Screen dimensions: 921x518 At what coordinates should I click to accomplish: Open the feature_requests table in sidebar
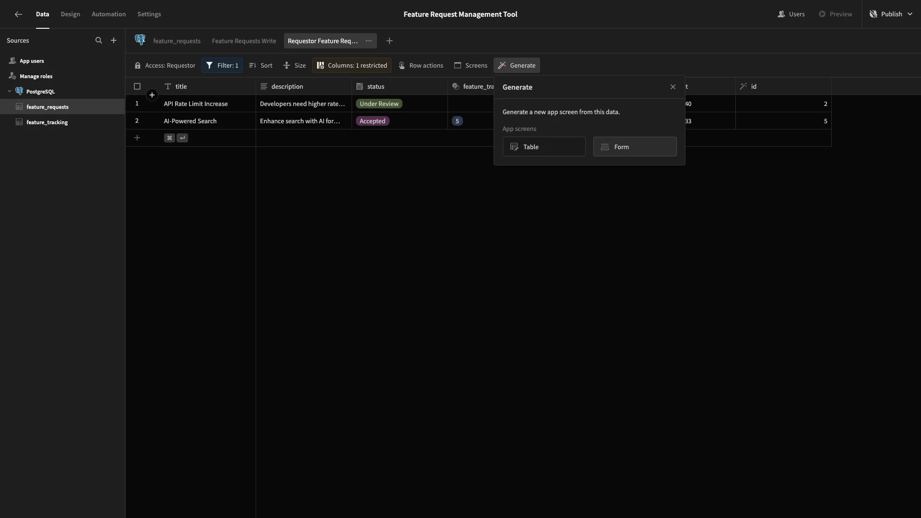(62, 107)
